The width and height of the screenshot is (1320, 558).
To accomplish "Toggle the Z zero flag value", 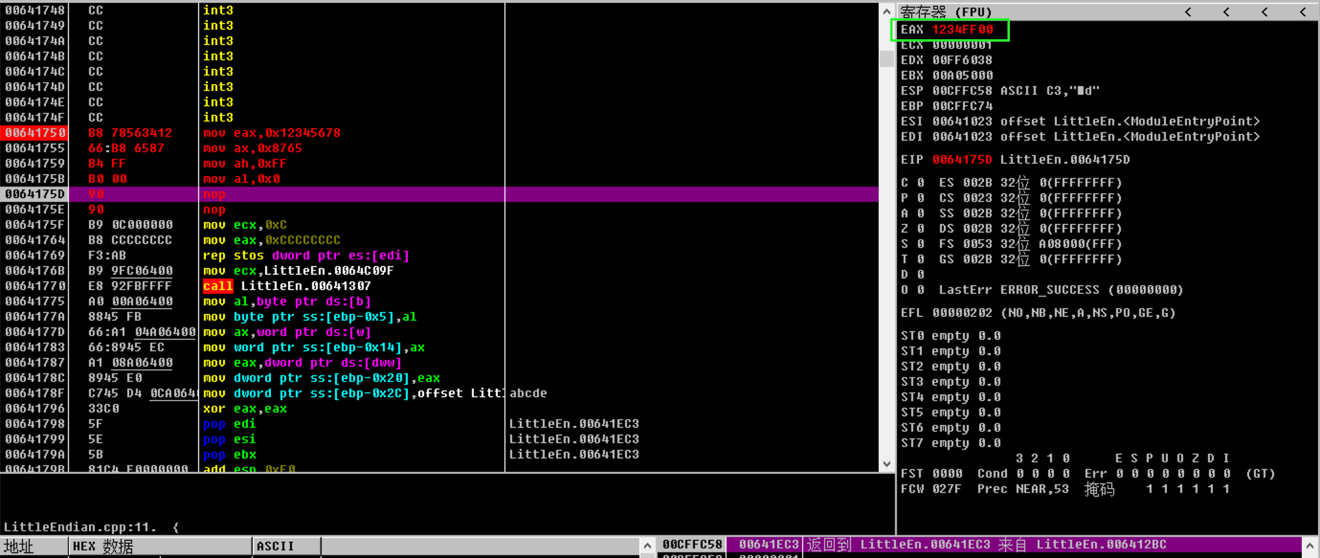I will click(x=921, y=229).
